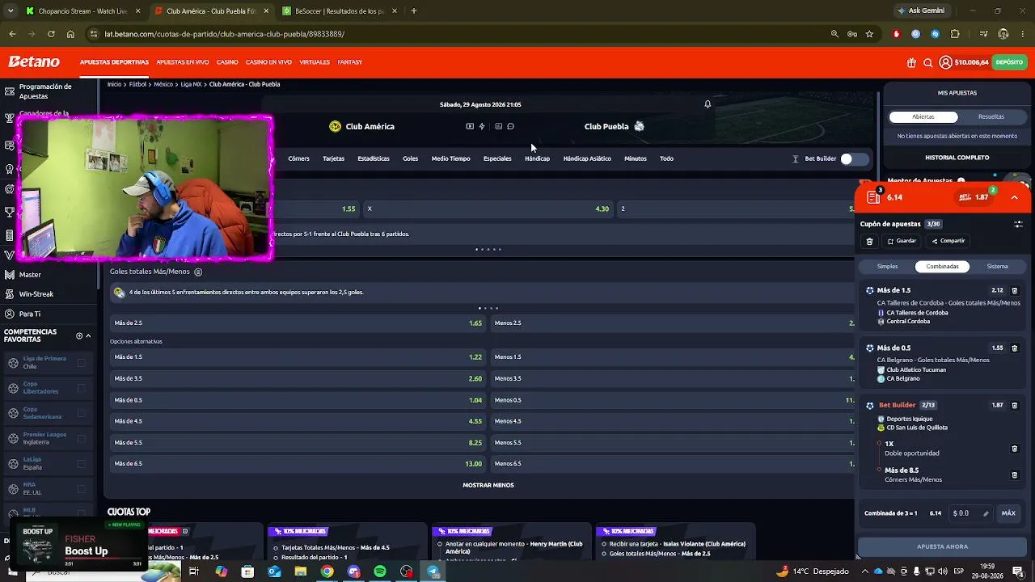Launch Google Chrome from the taskbar

[327, 571]
